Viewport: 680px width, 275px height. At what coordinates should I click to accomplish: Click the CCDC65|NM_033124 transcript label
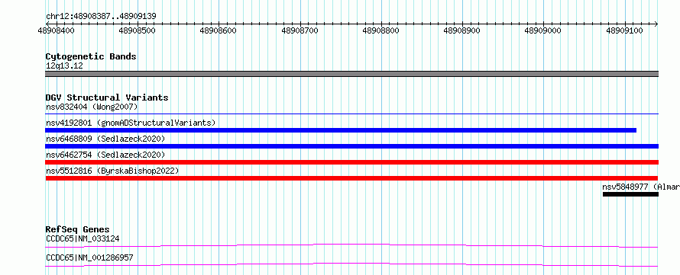pos(83,238)
